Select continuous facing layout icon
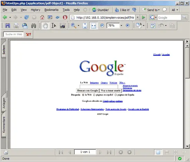Viewport: 190px width, 162px height. (175, 152)
